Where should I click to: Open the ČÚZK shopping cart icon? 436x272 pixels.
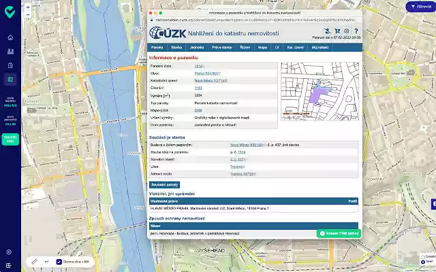pyautogui.click(x=337, y=31)
